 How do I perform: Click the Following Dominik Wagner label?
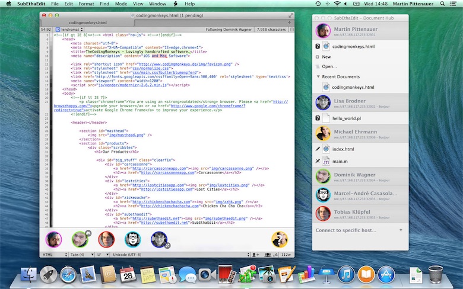click(x=229, y=30)
